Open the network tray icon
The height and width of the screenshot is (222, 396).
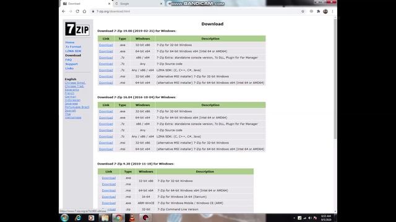pos(304,218)
